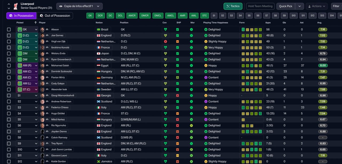The width and height of the screenshot is (342, 164).
Task: Tick the checkbox for Federico Chiesa
Action: (x=9, y=108)
